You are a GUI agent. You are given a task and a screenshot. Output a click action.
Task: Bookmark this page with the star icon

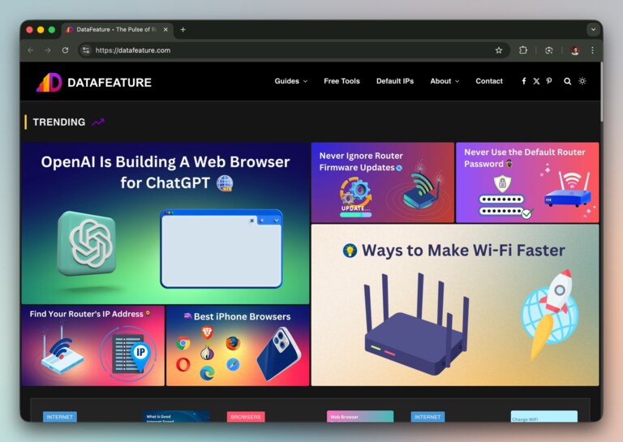[499, 50]
